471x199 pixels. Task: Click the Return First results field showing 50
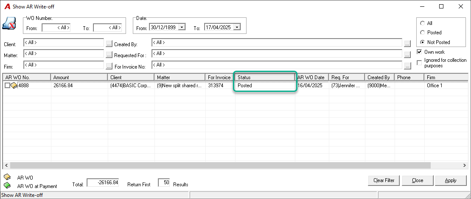tap(164, 182)
